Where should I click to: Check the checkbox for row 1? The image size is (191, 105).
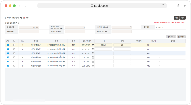pos(14,45)
